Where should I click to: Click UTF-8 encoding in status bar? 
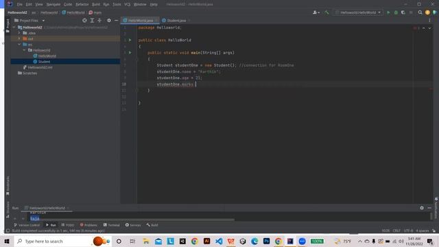point(408,231)
